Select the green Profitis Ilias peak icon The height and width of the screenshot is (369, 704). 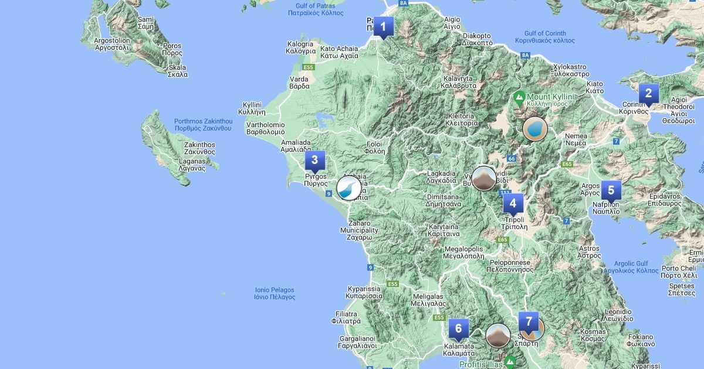(x=510, y=362)
